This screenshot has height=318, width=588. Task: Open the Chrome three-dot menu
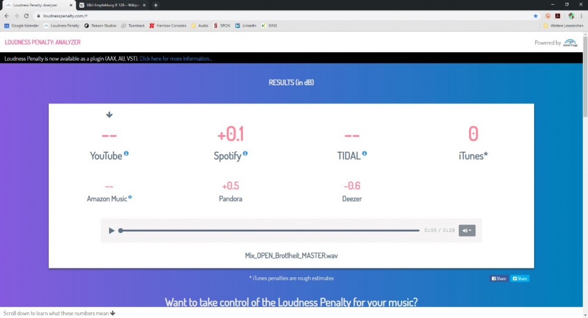581,16
